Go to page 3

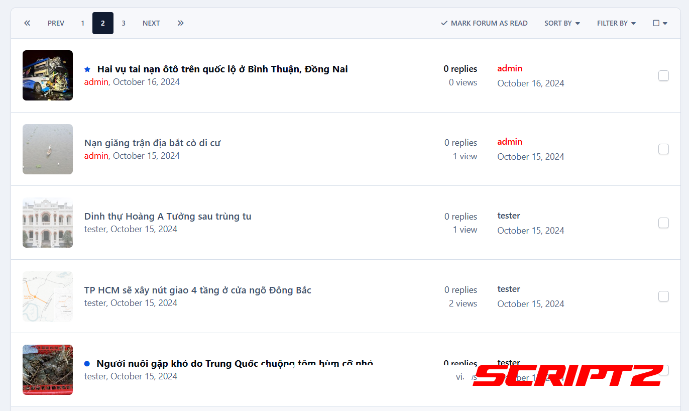click(124, 23)
